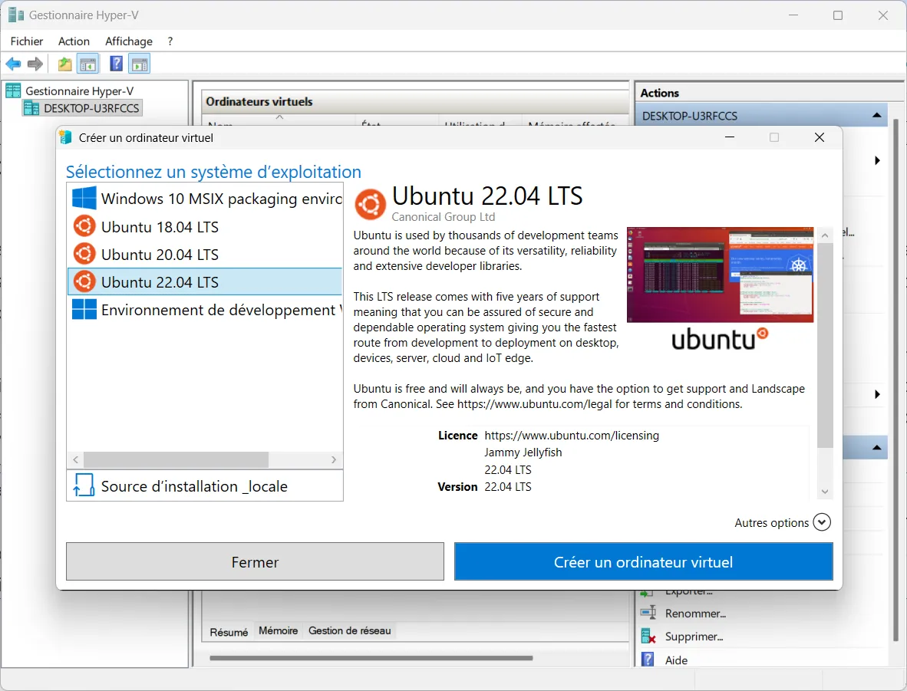Open the Affichage menu
Screen dimensions: 907x691
pos(128,41)
